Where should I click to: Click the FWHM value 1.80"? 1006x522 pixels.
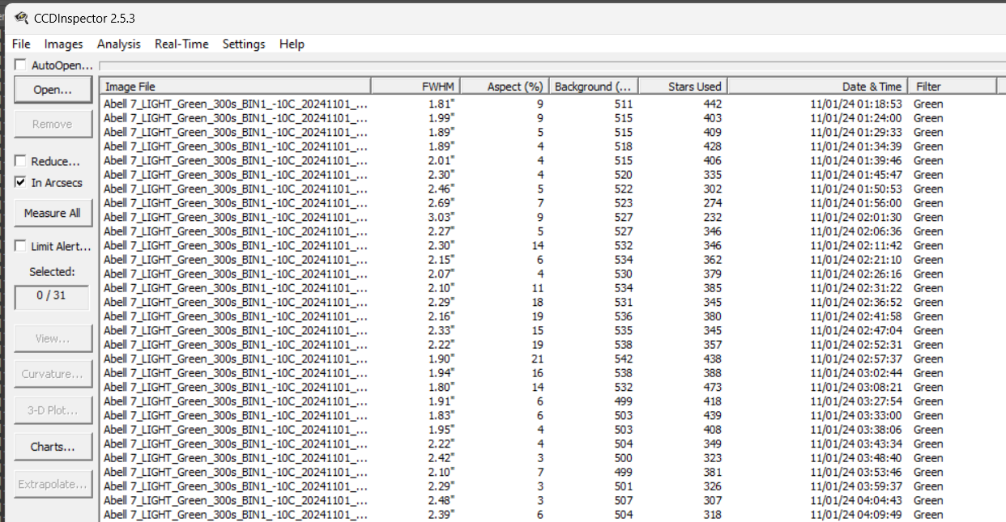point(441,387)
